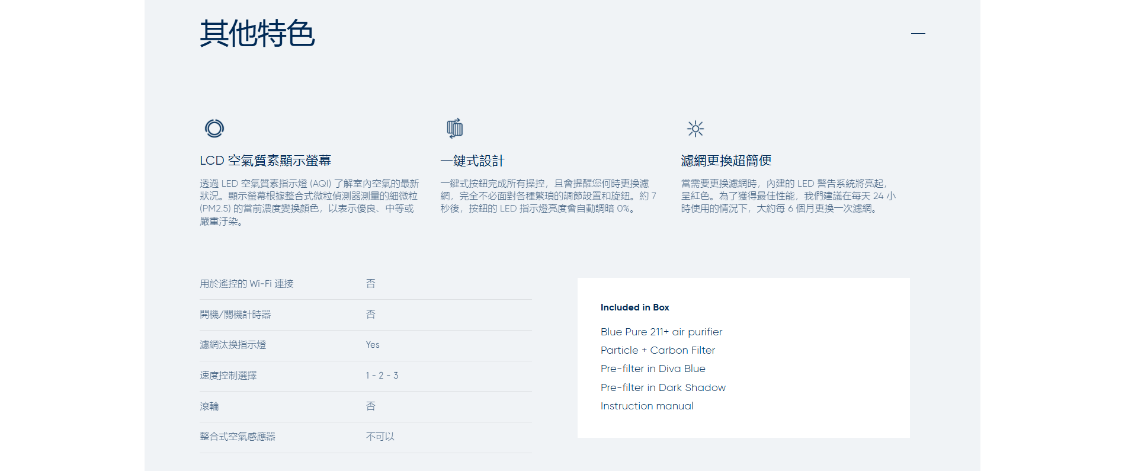The width and height of the screenshot is (1125, 471).
Task: Click the 開機/關機計時器 row label
Action: (x=235, y=315)
